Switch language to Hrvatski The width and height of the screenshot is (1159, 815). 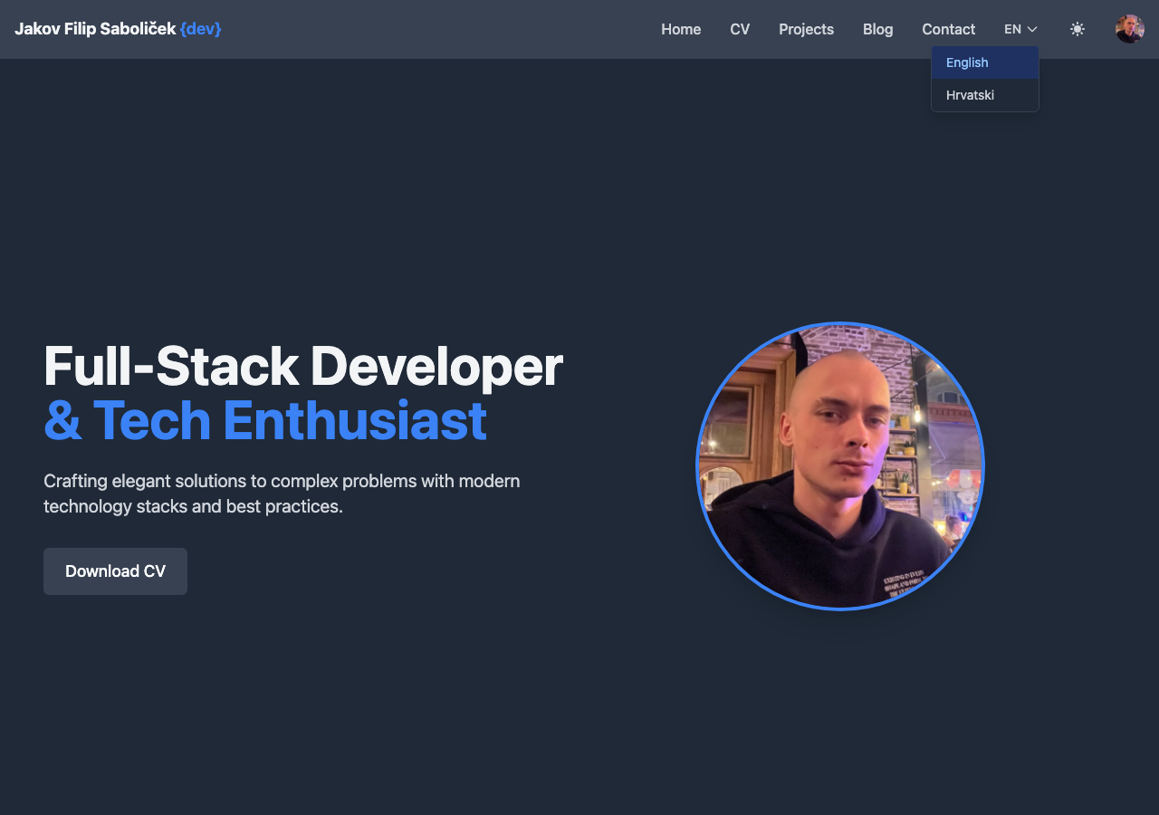point(970,95)
